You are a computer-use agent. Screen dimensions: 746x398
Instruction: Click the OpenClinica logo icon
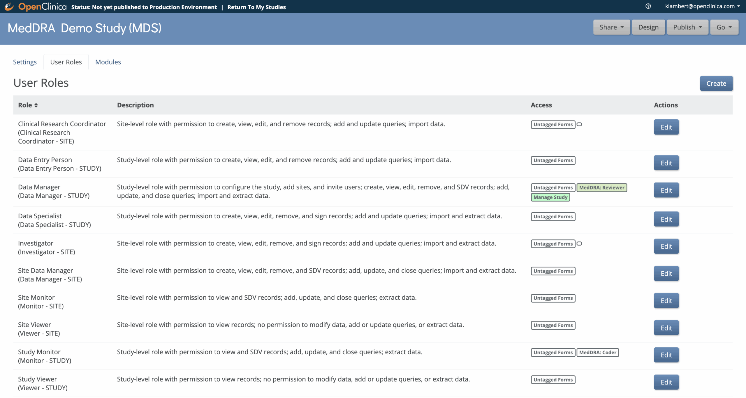click(x=9, y=6)
